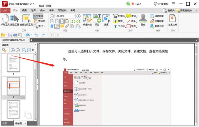The image size is (199, 127).
Task: Select the 选取工具 text selection tool
Action: point(15,20)
